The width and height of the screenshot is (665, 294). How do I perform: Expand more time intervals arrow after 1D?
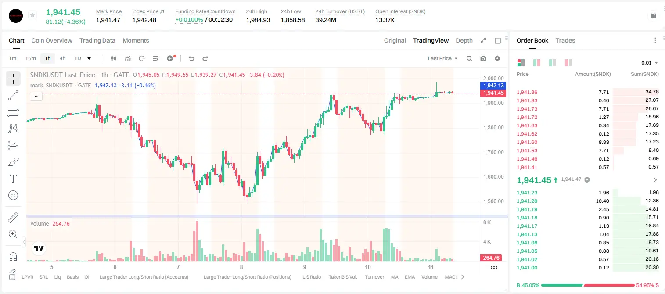(90, 58)
